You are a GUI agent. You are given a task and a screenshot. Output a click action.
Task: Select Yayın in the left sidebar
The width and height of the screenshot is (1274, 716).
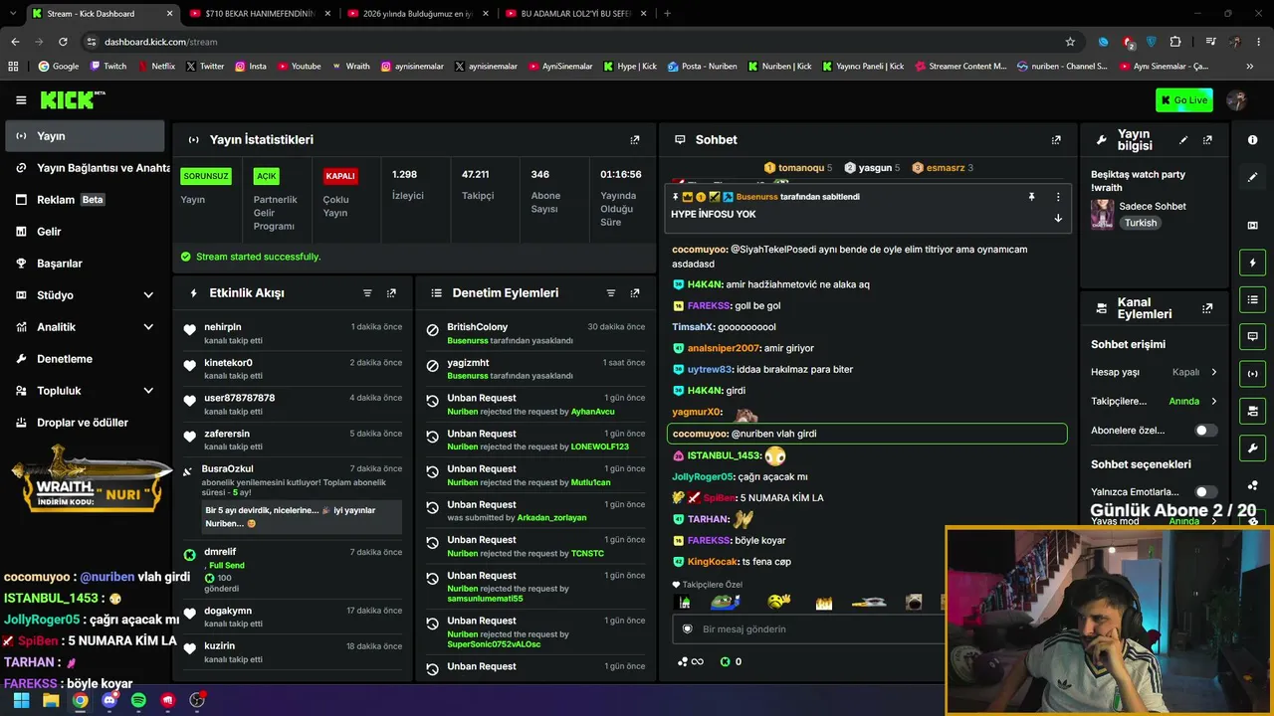(85, 136)
